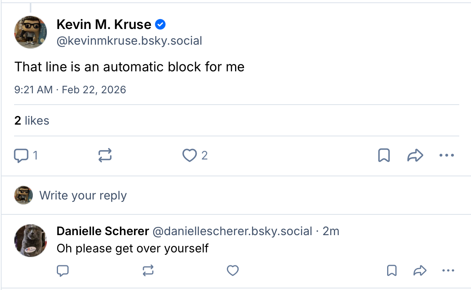
Task: Open Kevin M. Kruse's profile name
Action: point(104,25)
